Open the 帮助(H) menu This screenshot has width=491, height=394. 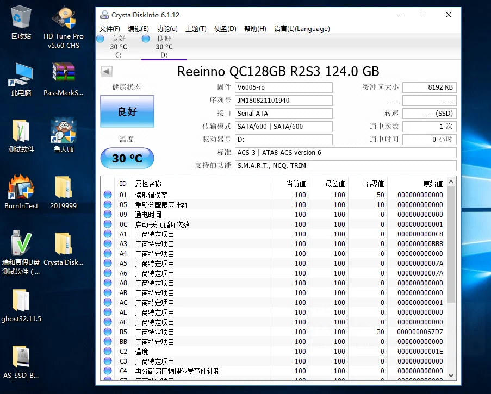[x=255, y=29]
